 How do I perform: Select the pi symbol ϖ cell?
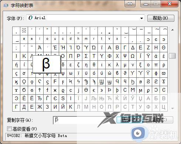click(x=164, y=73)
